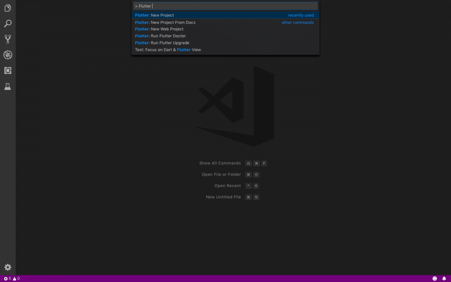Click the feedback smiley icon
This screenshot has height=282, width=451.
[x=435, y=279]
